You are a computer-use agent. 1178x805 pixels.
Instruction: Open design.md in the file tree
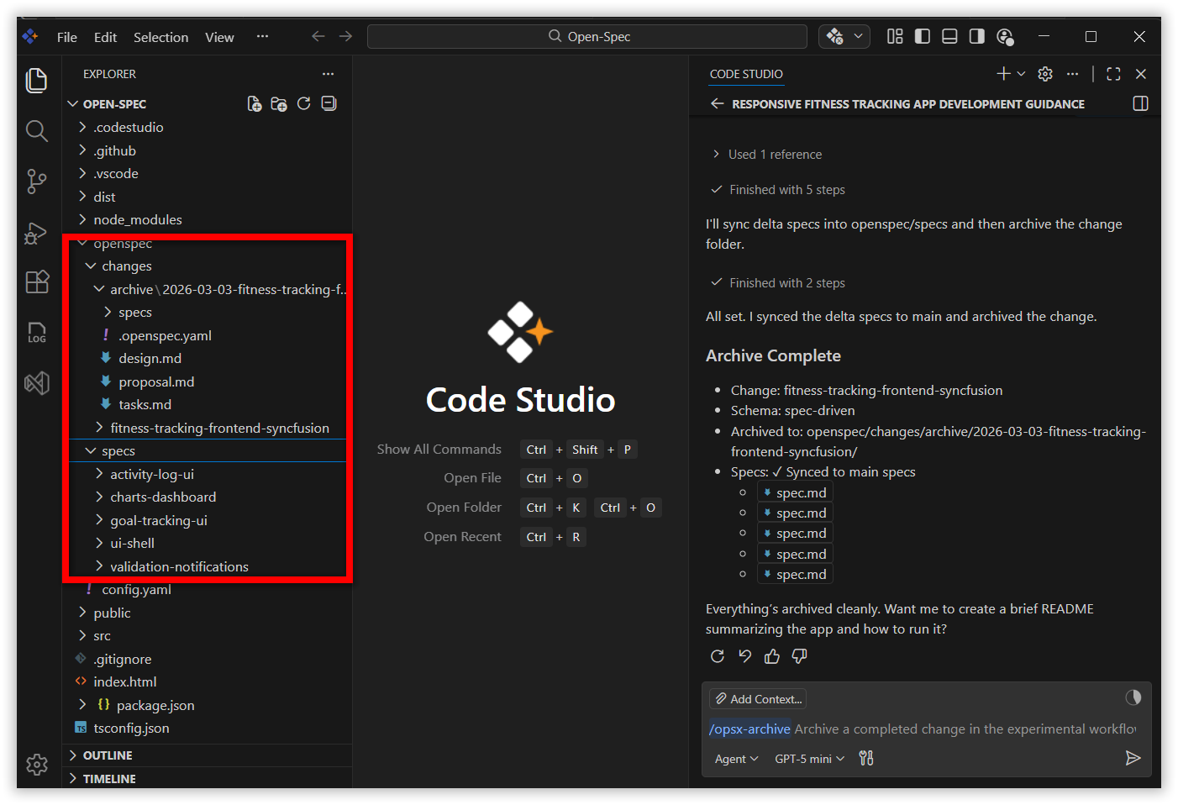coord(150,359)
